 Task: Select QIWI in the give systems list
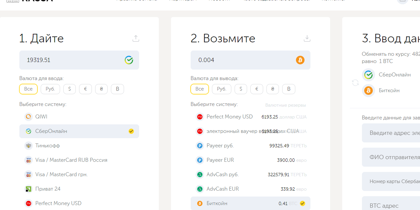(41, 117)
